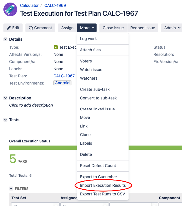This screenshot has height=206, width=182.
Task: Click the green Test Execution type icon
Action: [x=55, y=47]
